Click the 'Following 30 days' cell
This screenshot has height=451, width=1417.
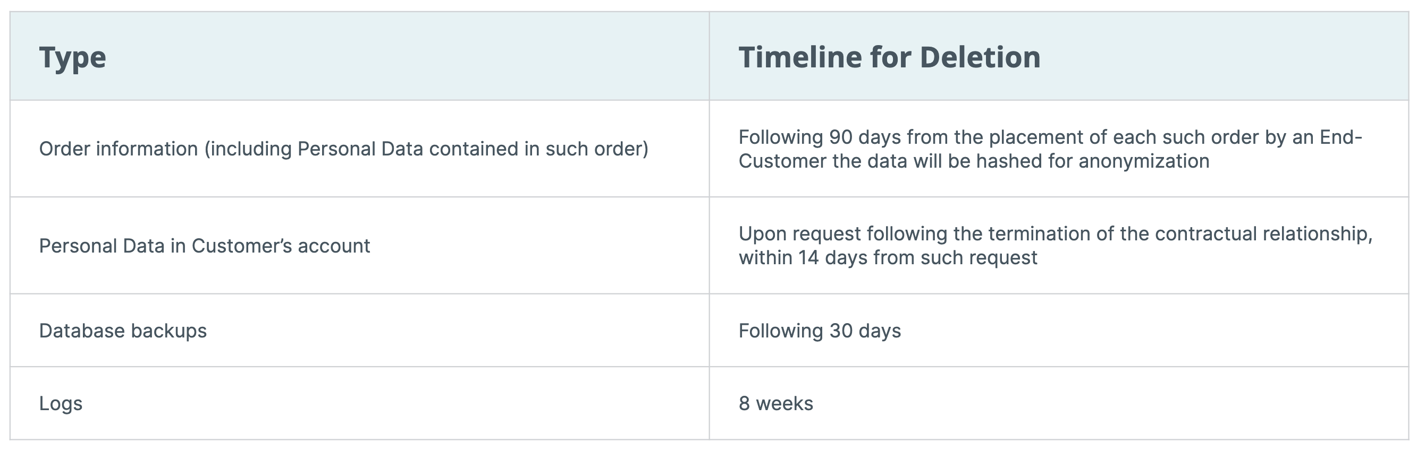coord(820,331)
